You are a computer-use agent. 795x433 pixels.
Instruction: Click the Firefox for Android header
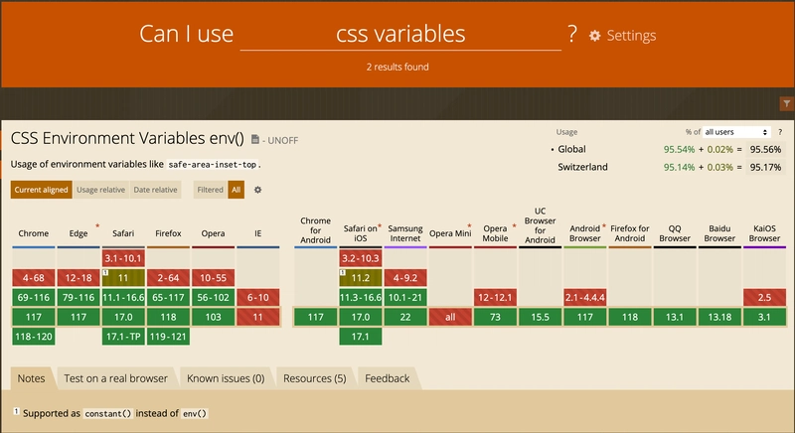pyautogui.click(x=630, y=233)
